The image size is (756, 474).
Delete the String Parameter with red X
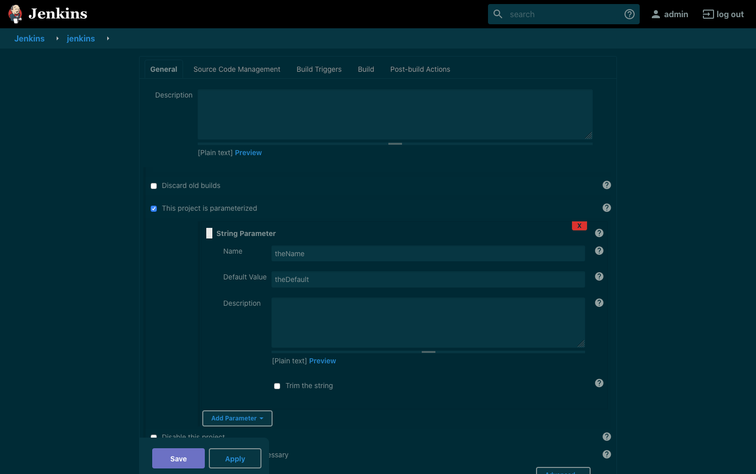pyautogui.click(x=580, y=226)
